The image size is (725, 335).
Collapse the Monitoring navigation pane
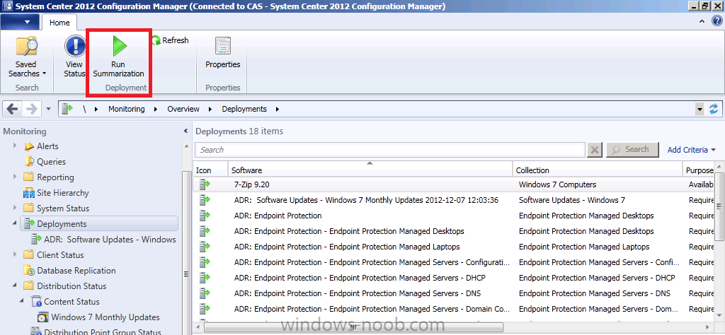(x=185, y=131)
